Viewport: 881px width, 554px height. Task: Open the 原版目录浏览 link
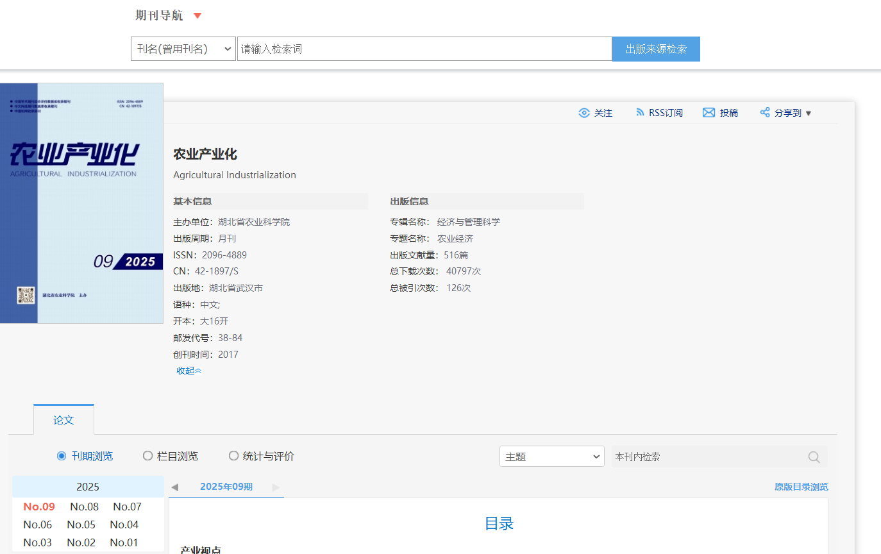click(801, 487)
